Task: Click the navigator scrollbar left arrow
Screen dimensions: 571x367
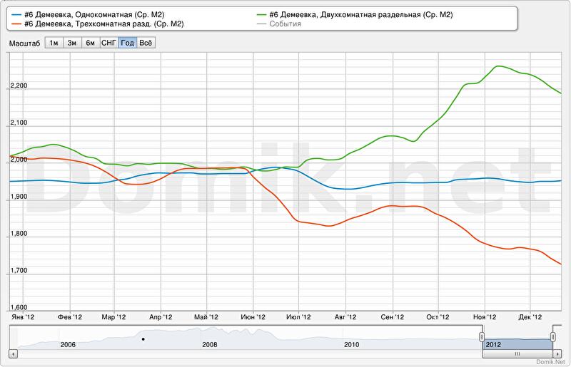Action: coord(14,353)
